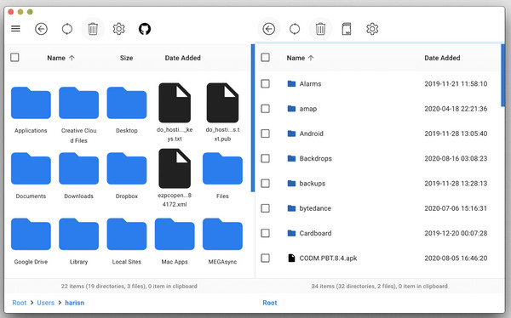Image resolution: width=511 pixels, height=318 pixels.
Task: Open settings gear in the left pane toolbar
Action: [x=119, y=29]
